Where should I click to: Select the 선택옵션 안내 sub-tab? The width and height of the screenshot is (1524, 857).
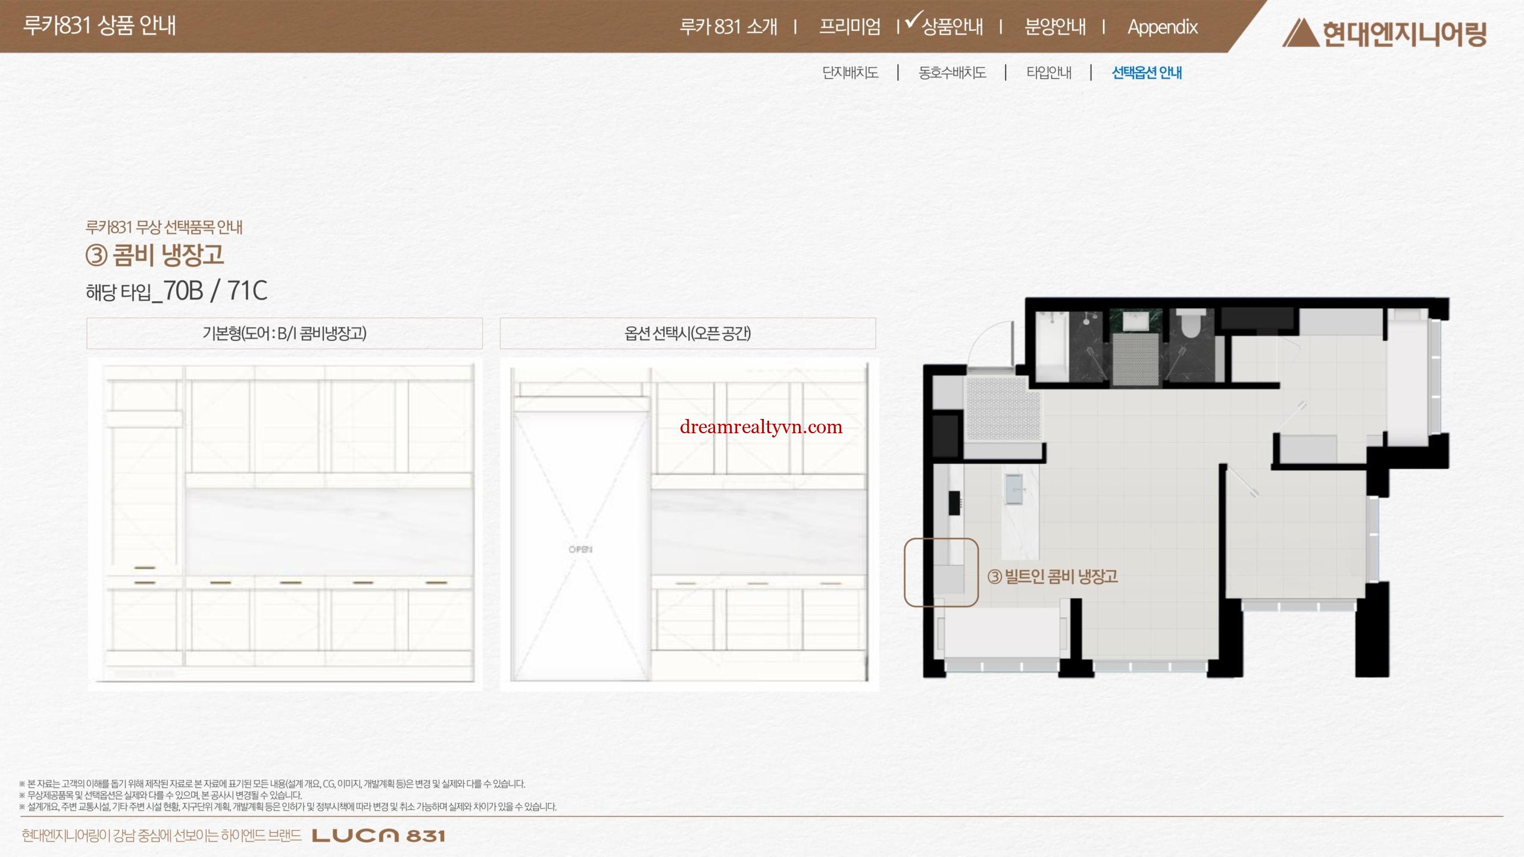(1147, 73)
